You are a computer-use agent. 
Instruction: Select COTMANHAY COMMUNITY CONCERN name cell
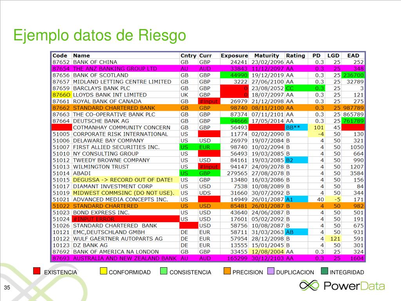[126, 127]
